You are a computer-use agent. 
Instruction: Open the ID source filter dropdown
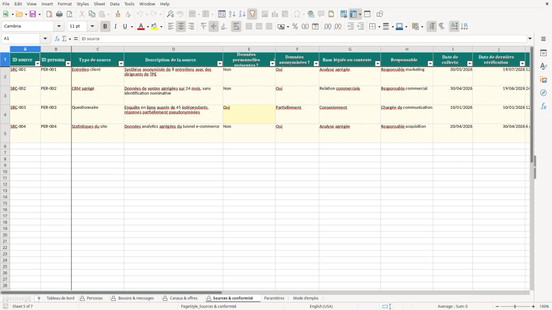38,64
